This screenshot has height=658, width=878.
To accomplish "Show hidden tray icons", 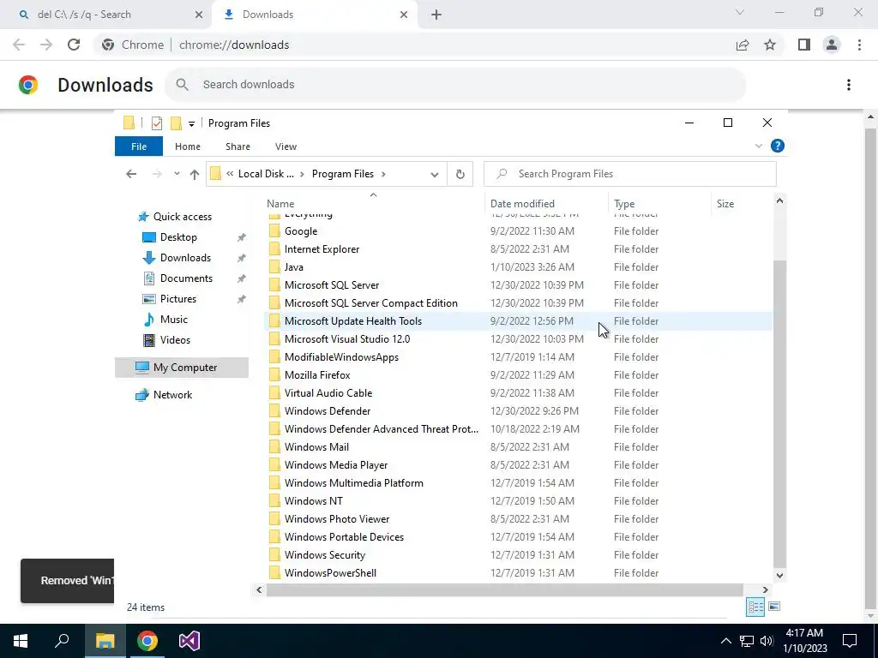I will click(x=725, y=641).
